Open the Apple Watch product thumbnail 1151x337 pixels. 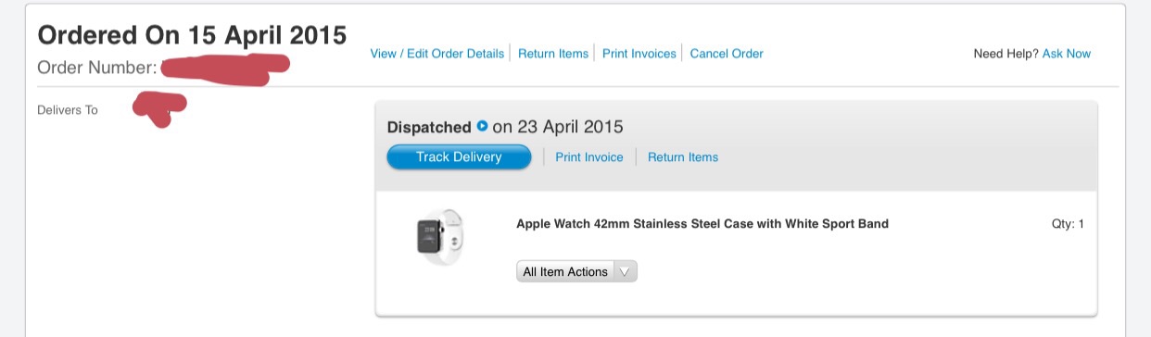tap(439, 236)
